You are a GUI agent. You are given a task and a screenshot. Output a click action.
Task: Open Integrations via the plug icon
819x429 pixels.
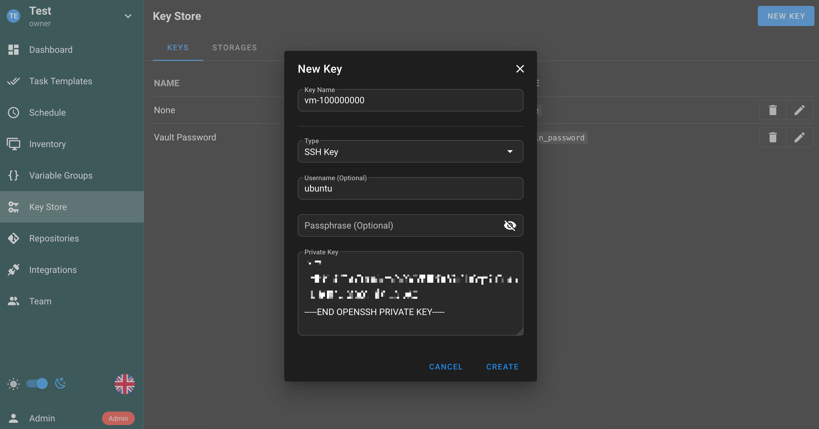[13, 270]
